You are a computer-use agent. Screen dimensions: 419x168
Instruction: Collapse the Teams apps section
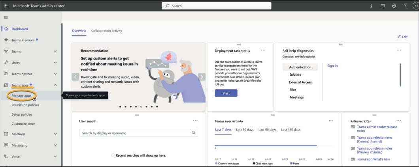(x=55, y=85)
